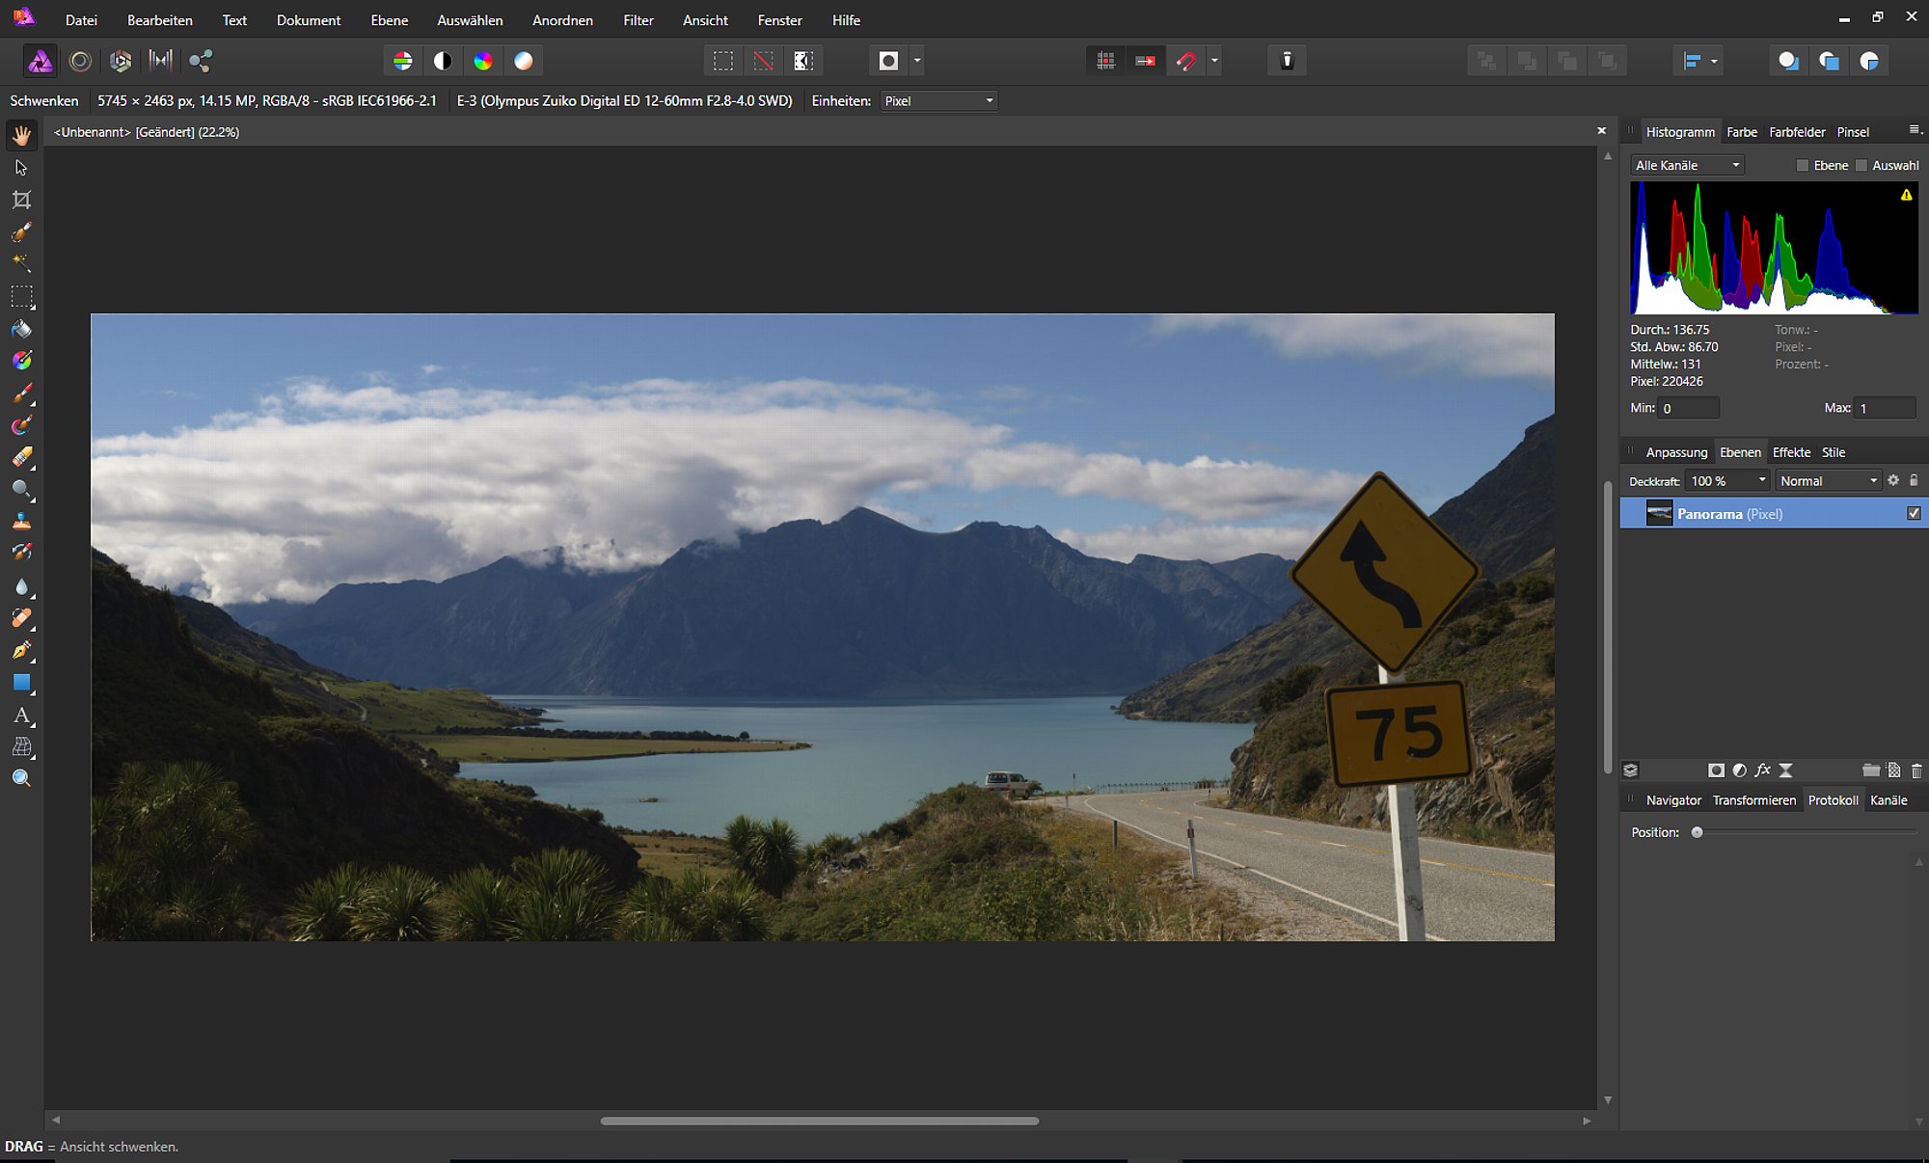Click the histogram Max input field
Screen dimensions: 1929x1163
(1885, 408)
